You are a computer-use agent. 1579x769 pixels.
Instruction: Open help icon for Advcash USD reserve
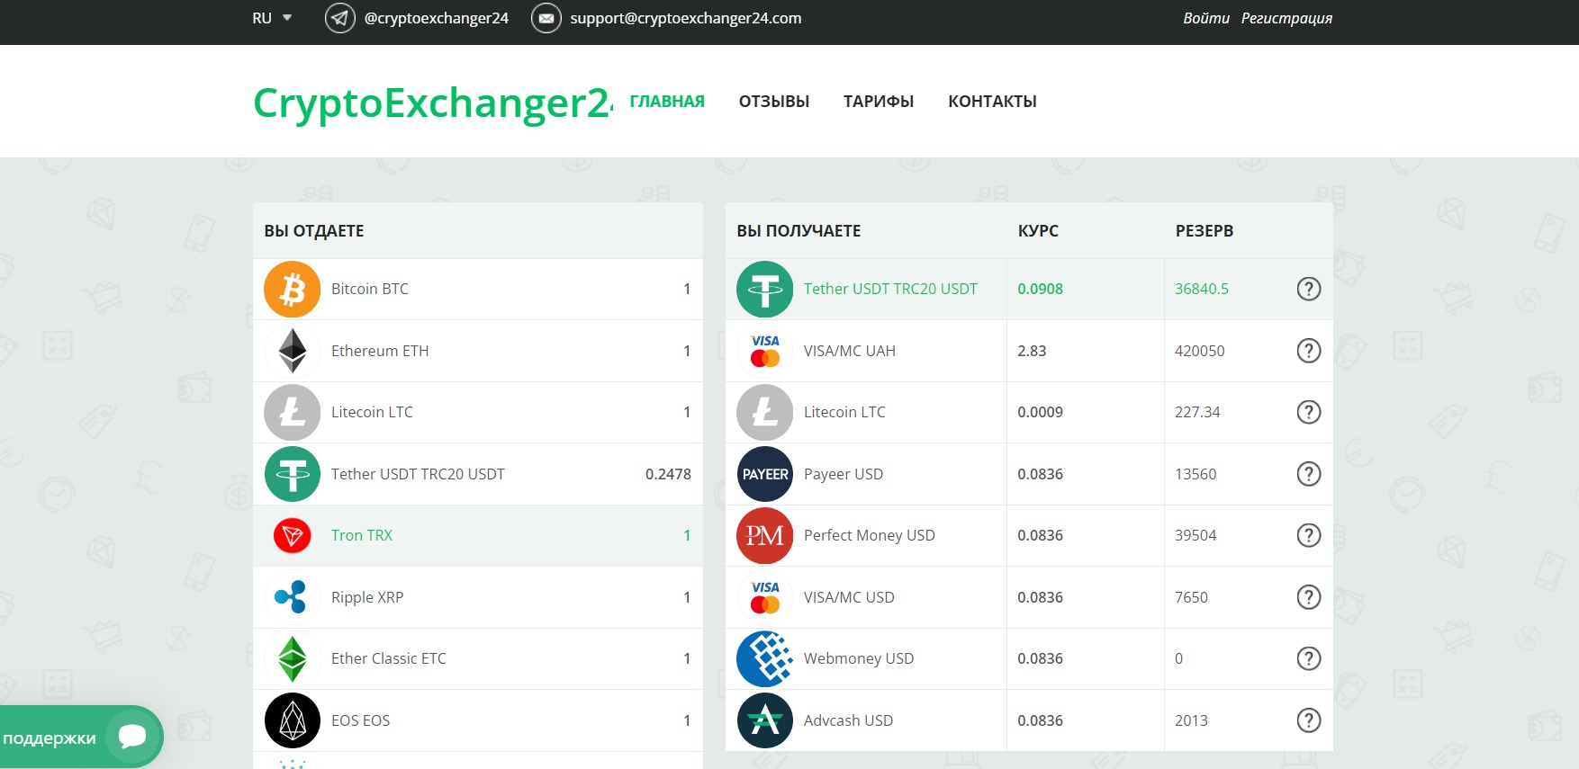pos(1309,720)
